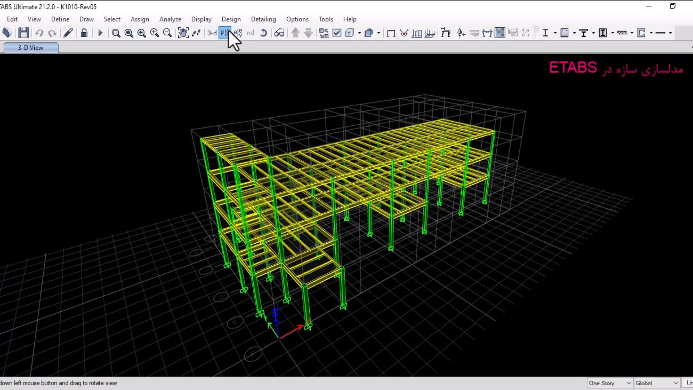693x390 pixels.
Task: Restore Previous Zoom
Action: (142, 33)
